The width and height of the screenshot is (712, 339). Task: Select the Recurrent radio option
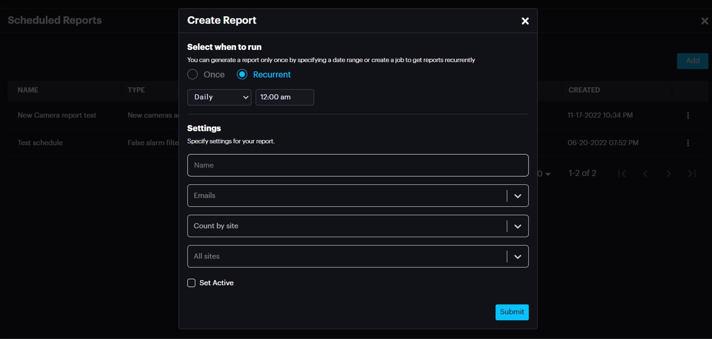point(242,74)
